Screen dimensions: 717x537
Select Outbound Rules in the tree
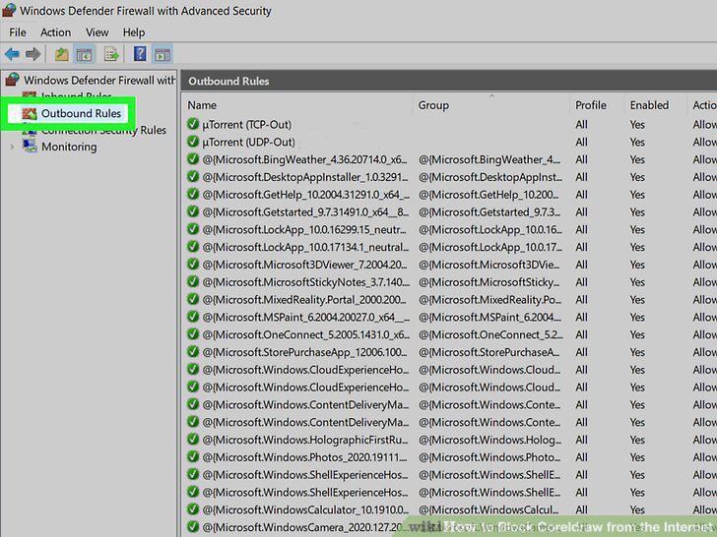(x=81, y=113)
